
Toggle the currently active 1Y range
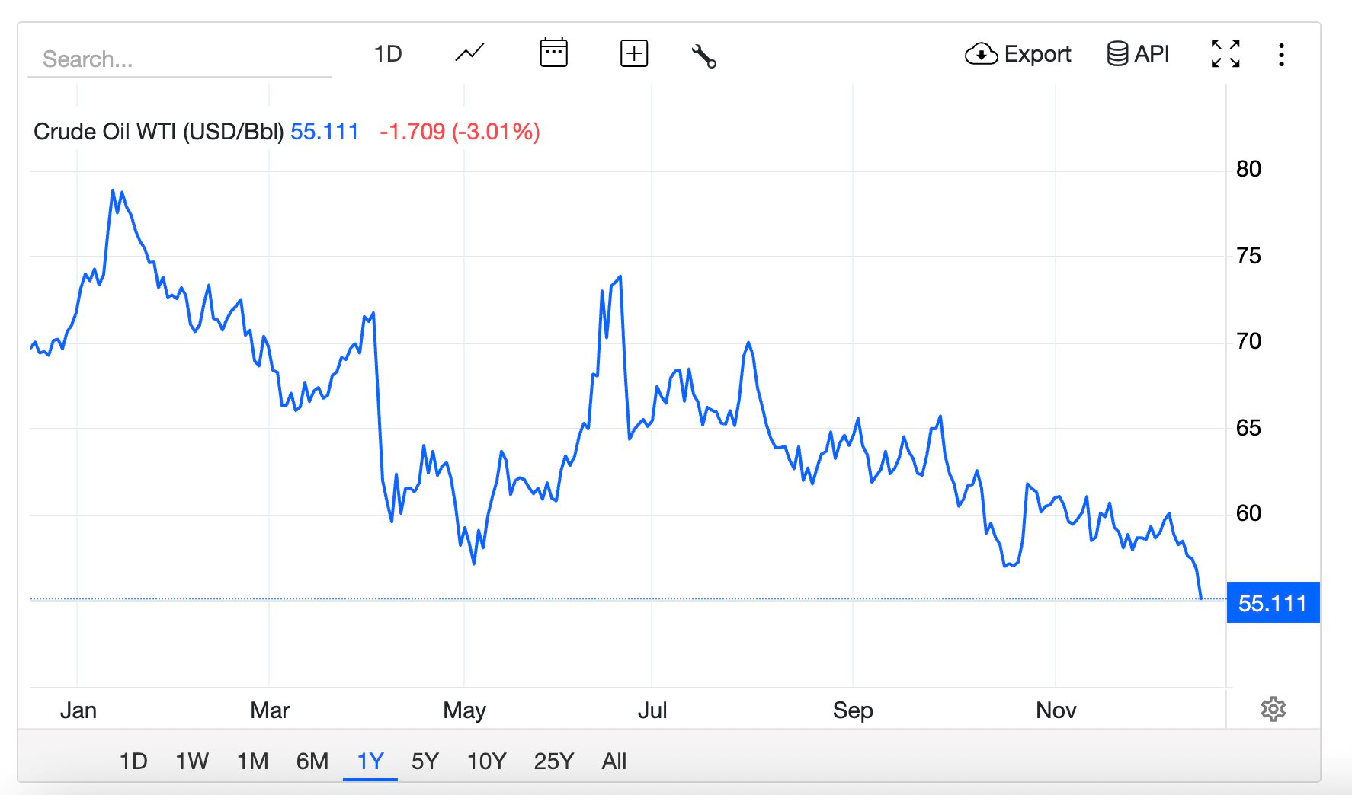tap(370, 760)
